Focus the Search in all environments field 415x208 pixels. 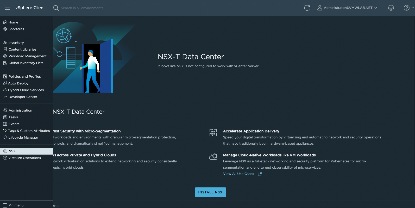point(82,8)
